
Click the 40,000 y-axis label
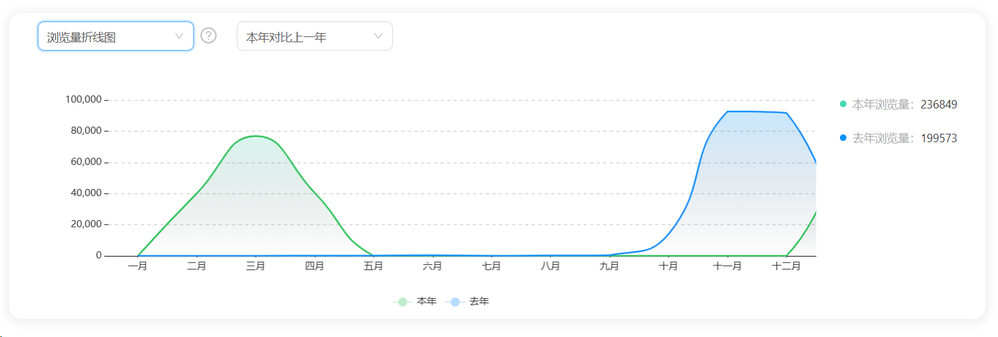(86, 193)
